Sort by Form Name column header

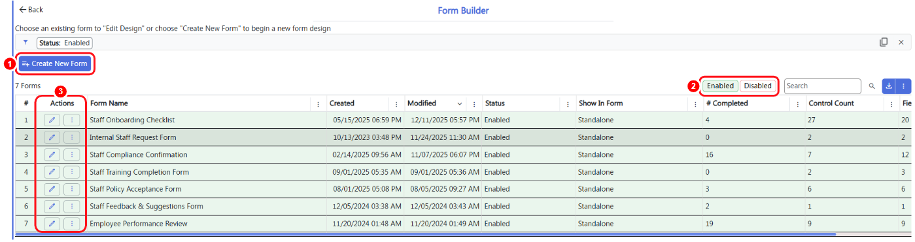(x=109, y=103)
